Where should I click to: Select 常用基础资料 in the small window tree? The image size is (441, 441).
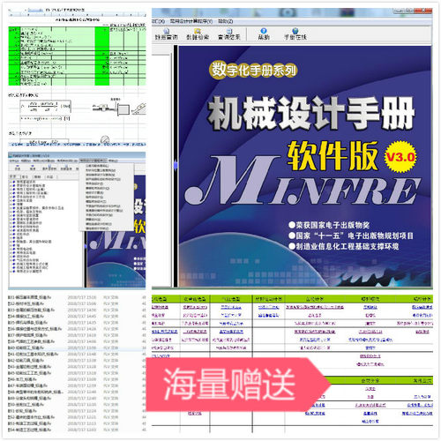(26, 182)
